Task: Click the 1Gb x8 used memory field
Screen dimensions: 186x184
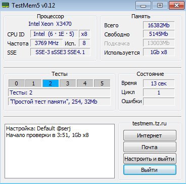Action: pyautogui.click(x=159, y=52)
